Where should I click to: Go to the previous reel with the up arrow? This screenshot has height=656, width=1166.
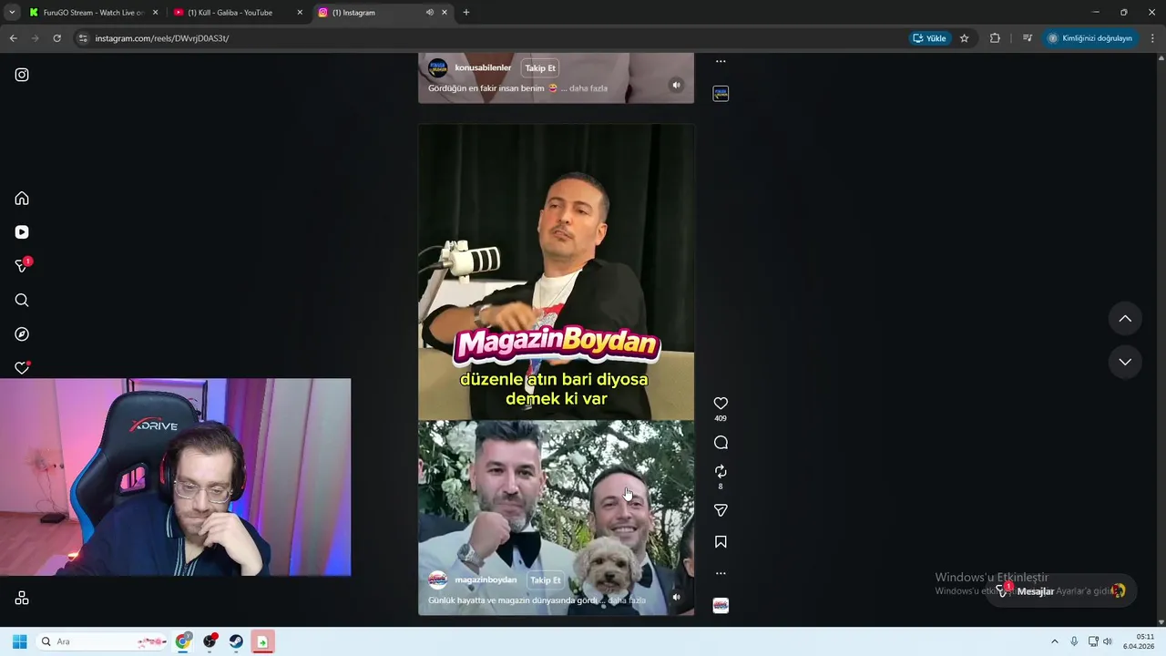pyautogui.click(x=1125, y=318)
